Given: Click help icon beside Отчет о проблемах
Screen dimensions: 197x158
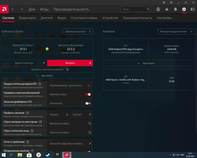Looking at the screenshot, I should pyautogui.click(x=28, y=142).
